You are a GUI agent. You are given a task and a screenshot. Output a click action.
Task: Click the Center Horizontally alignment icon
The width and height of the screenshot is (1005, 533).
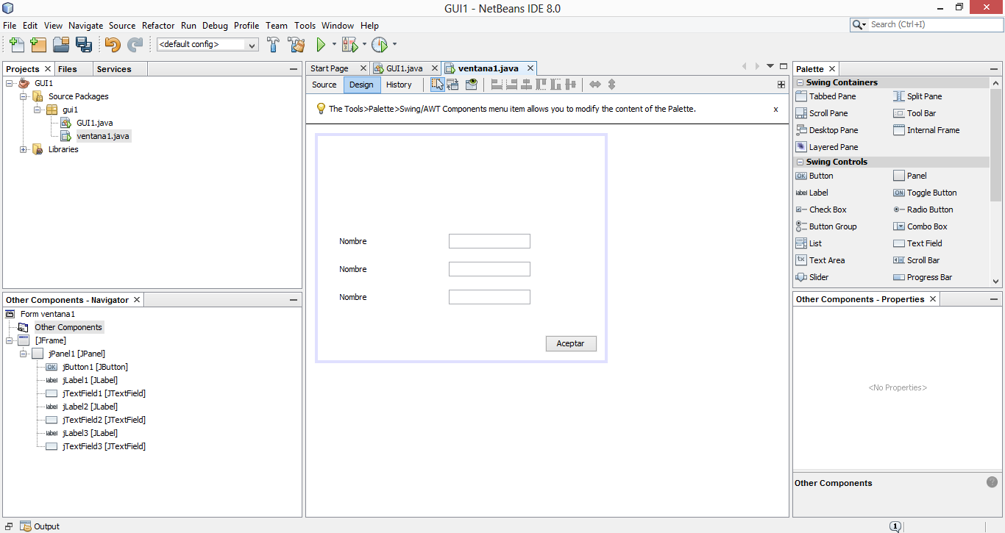525,84
